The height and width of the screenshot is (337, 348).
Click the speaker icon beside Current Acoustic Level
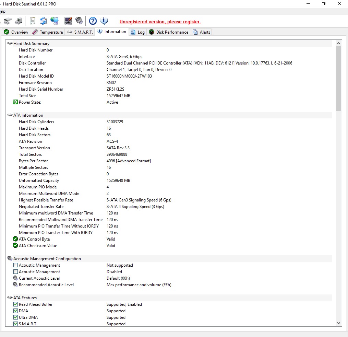click(15, 278)
